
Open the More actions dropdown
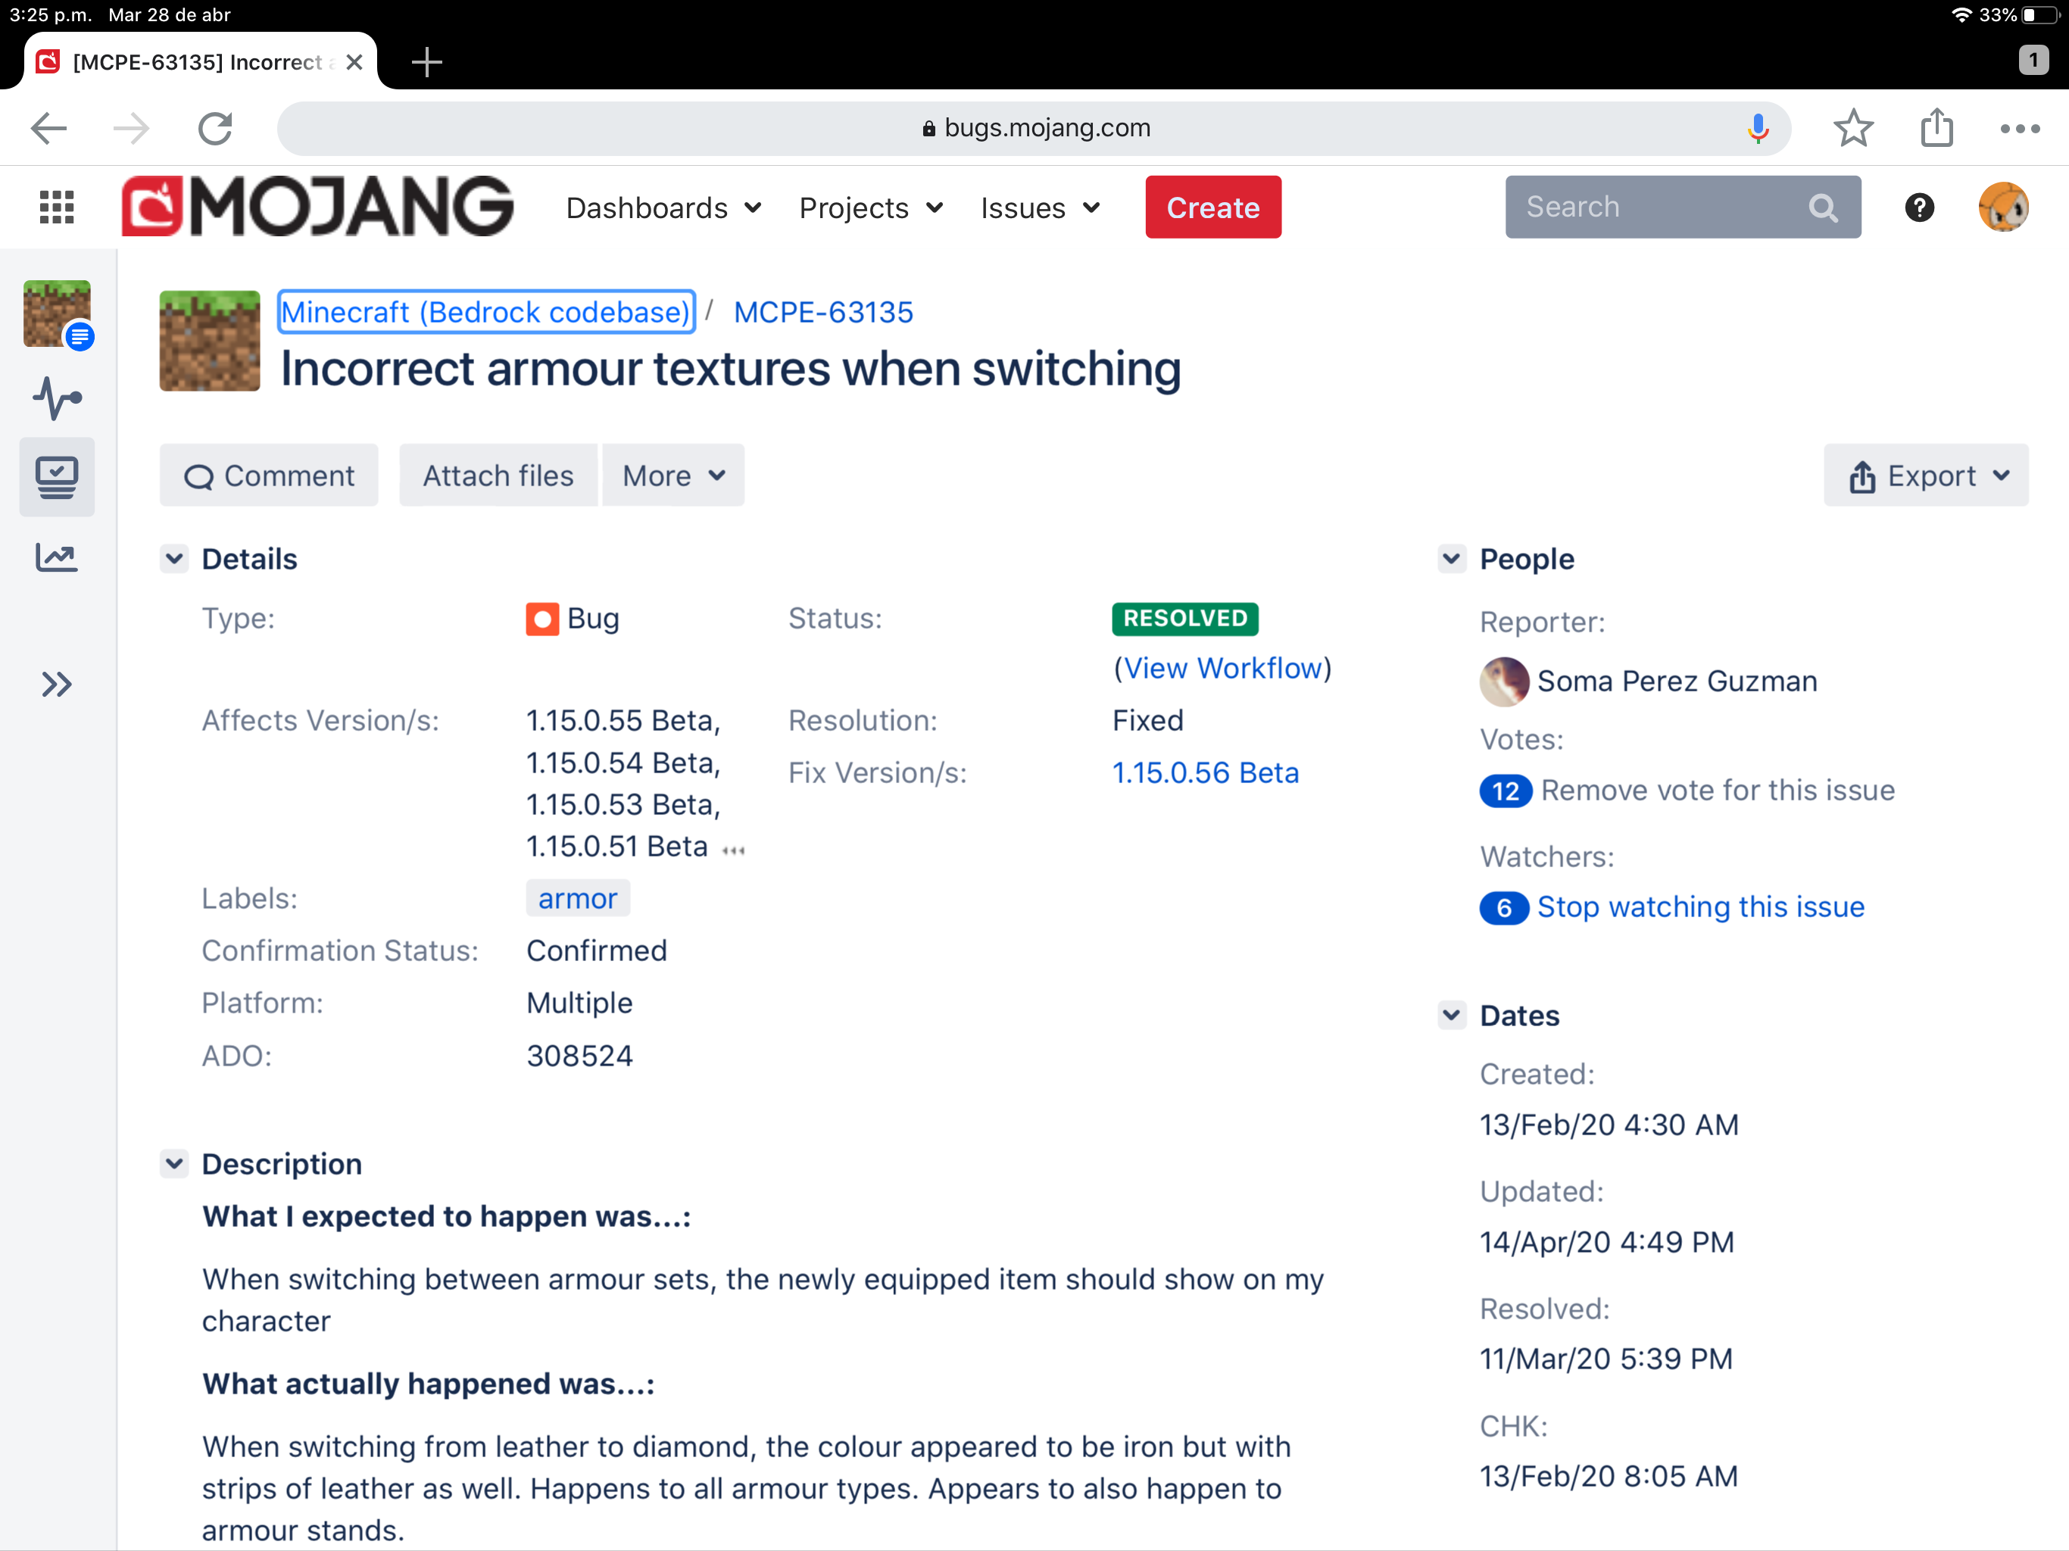coord(673,476)
